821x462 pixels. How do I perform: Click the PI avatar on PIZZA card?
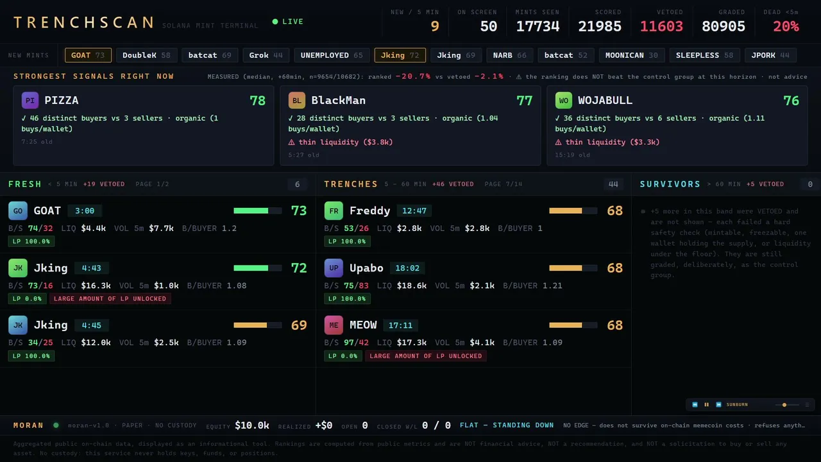[x=30, y=101]
